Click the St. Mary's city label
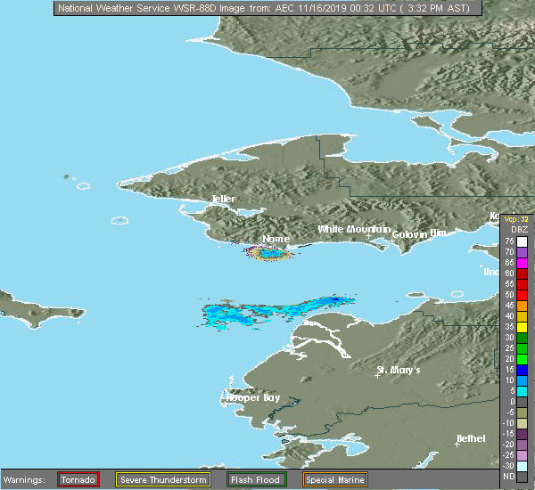The image size is (535, 490). [399, 370]
